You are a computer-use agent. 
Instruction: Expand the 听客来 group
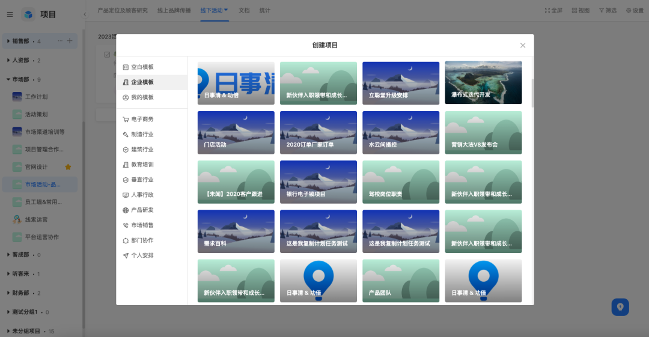pyautogui.click(x=8, y=274)
